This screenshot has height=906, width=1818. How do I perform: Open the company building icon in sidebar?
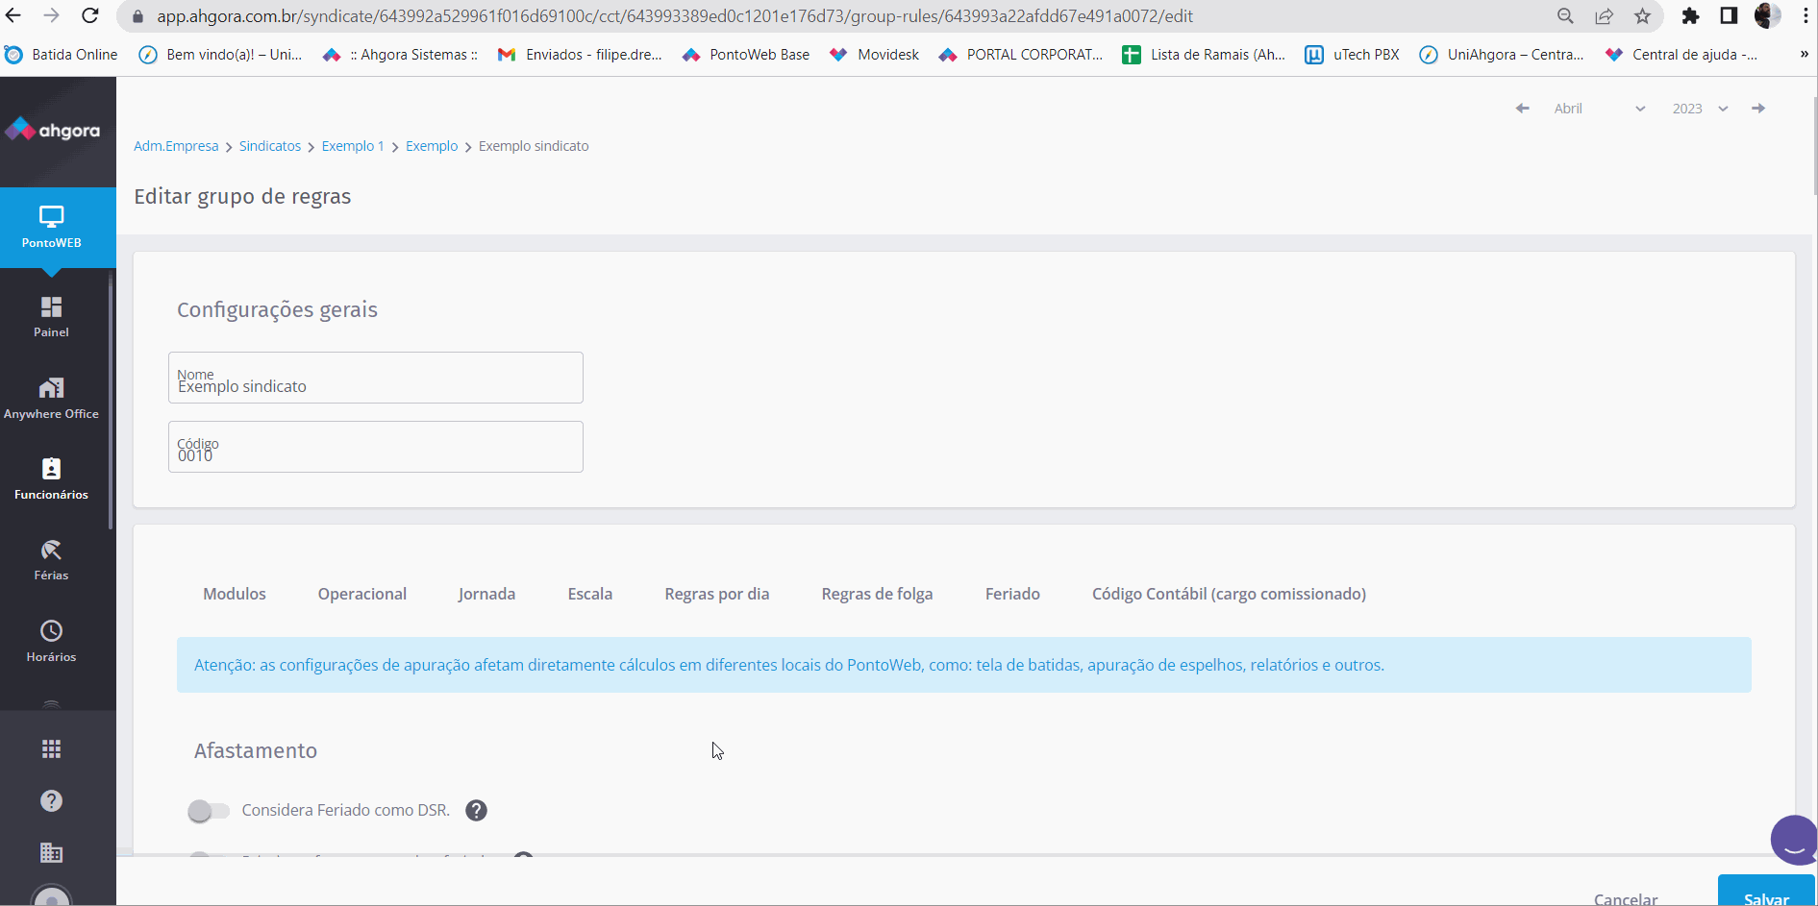(x=51, y=852)
